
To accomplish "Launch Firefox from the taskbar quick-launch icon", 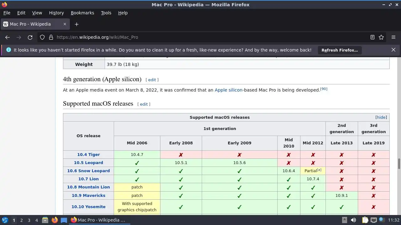I will (55, 220).
